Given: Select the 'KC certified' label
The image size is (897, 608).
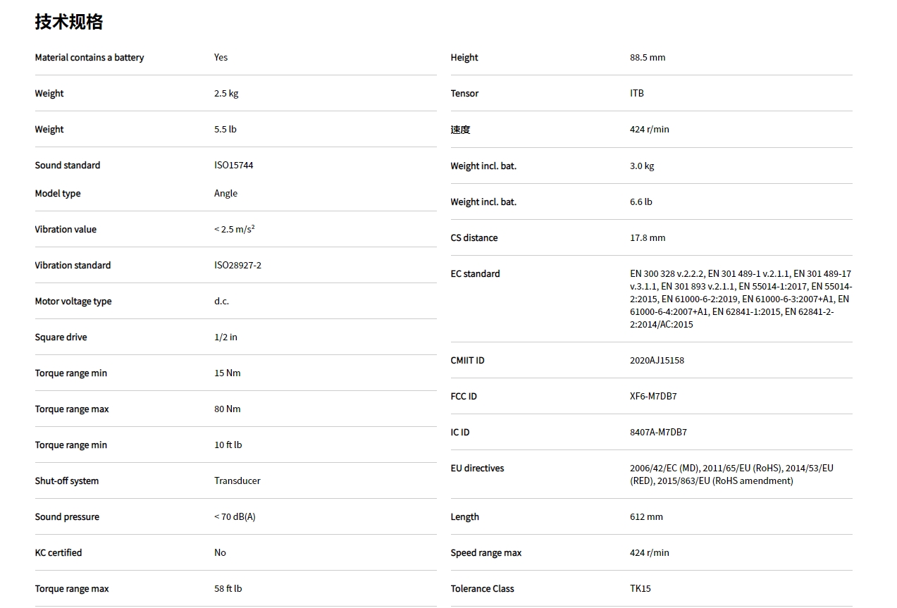Looking at the screenshot, I should (58, 553).
